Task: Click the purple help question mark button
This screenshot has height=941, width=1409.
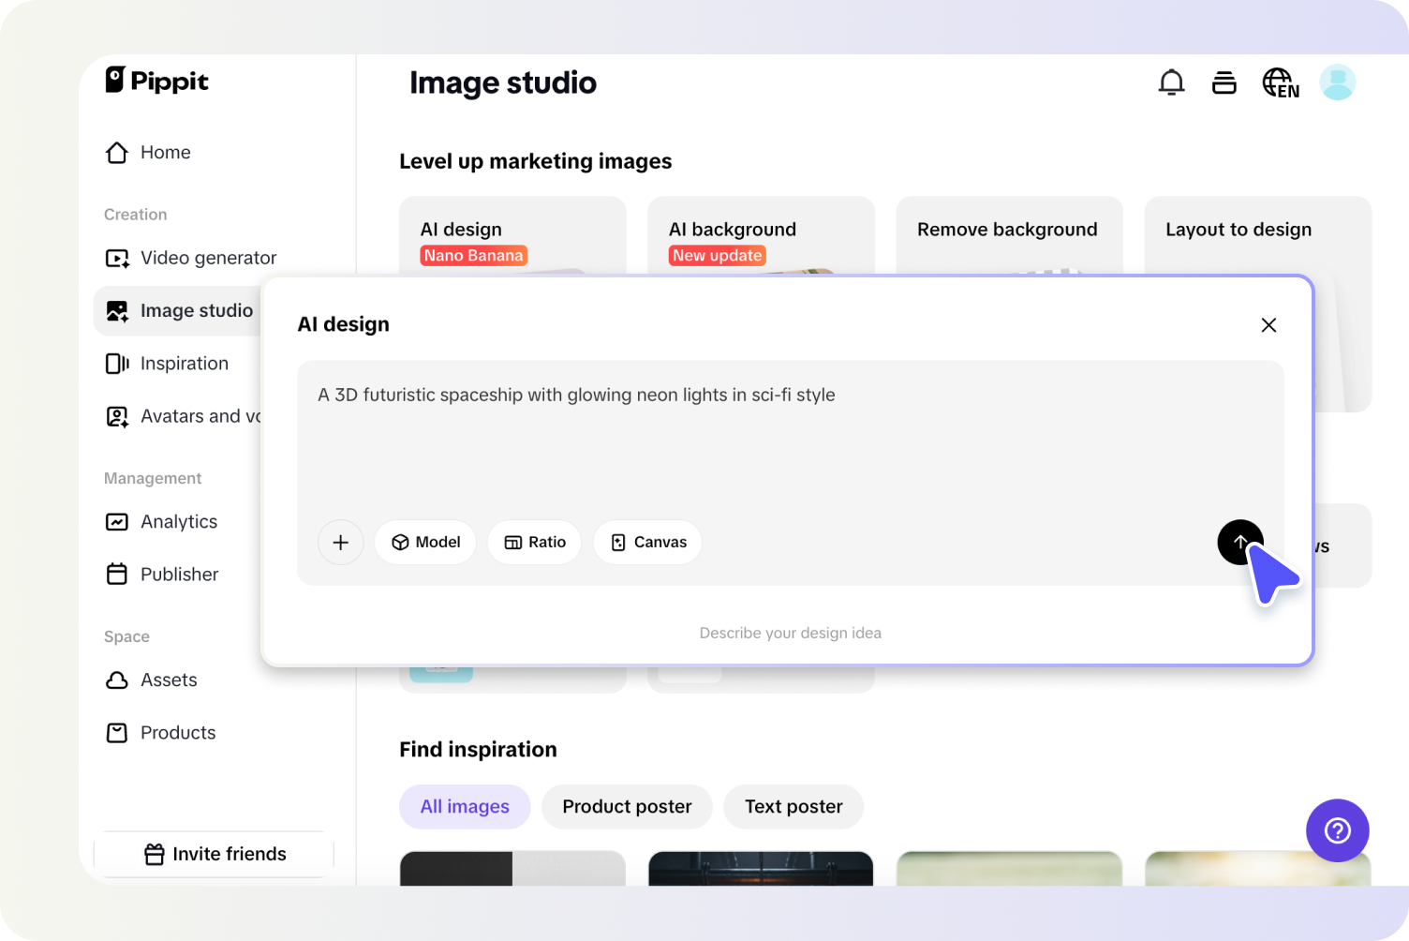Action: [1337, 829]
